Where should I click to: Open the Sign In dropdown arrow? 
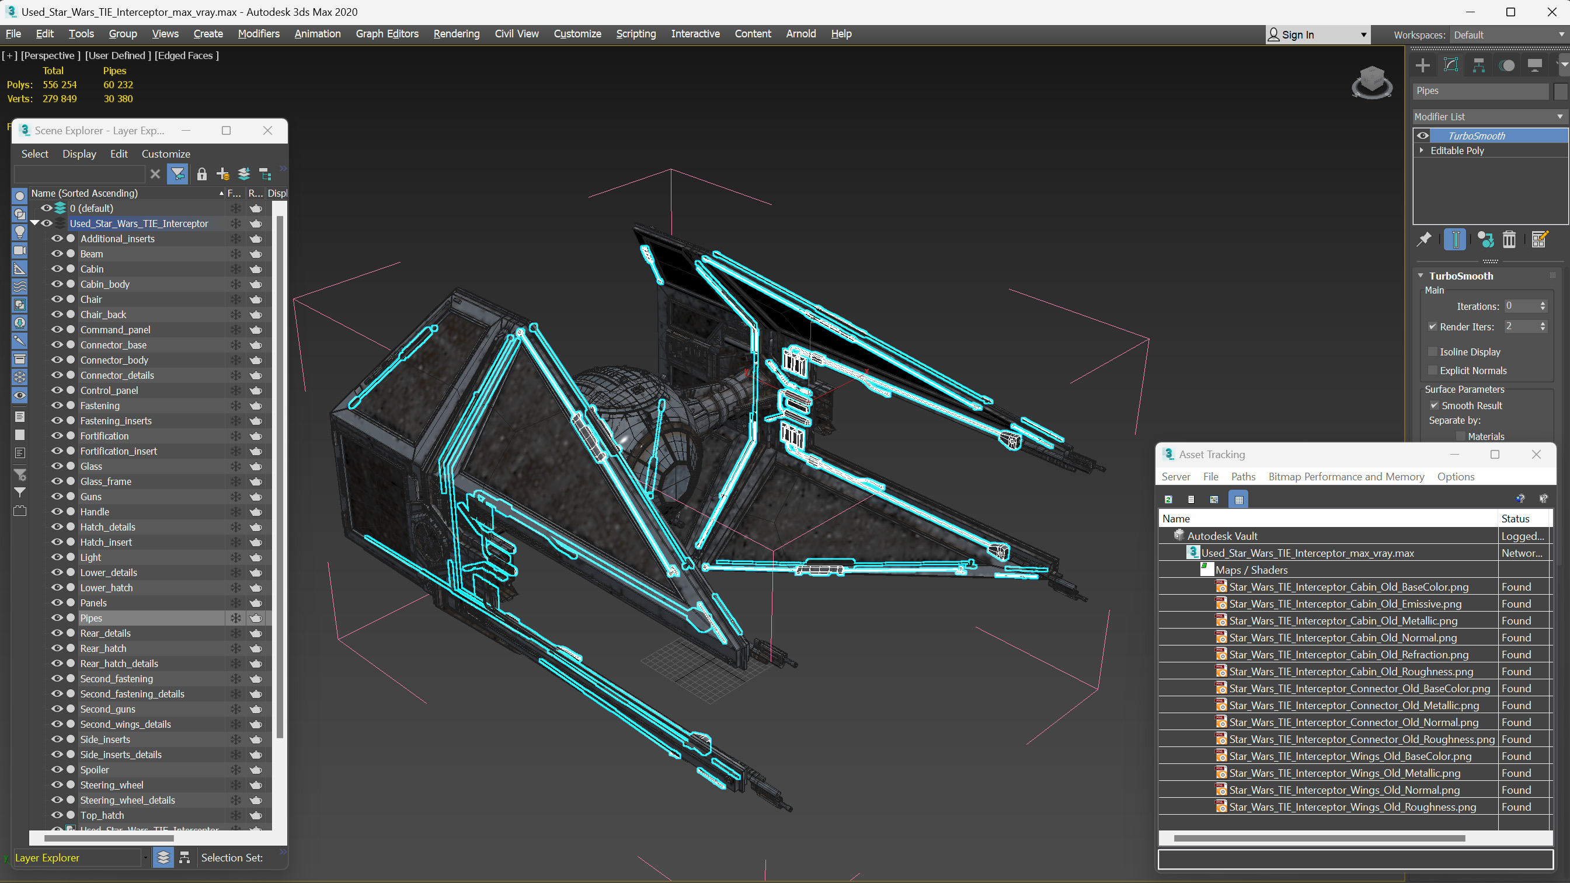[1363, 35]
